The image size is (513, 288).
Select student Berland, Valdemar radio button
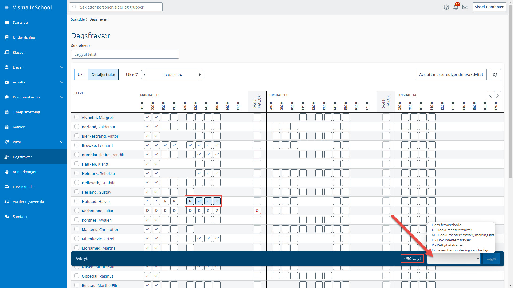point(77,126)
